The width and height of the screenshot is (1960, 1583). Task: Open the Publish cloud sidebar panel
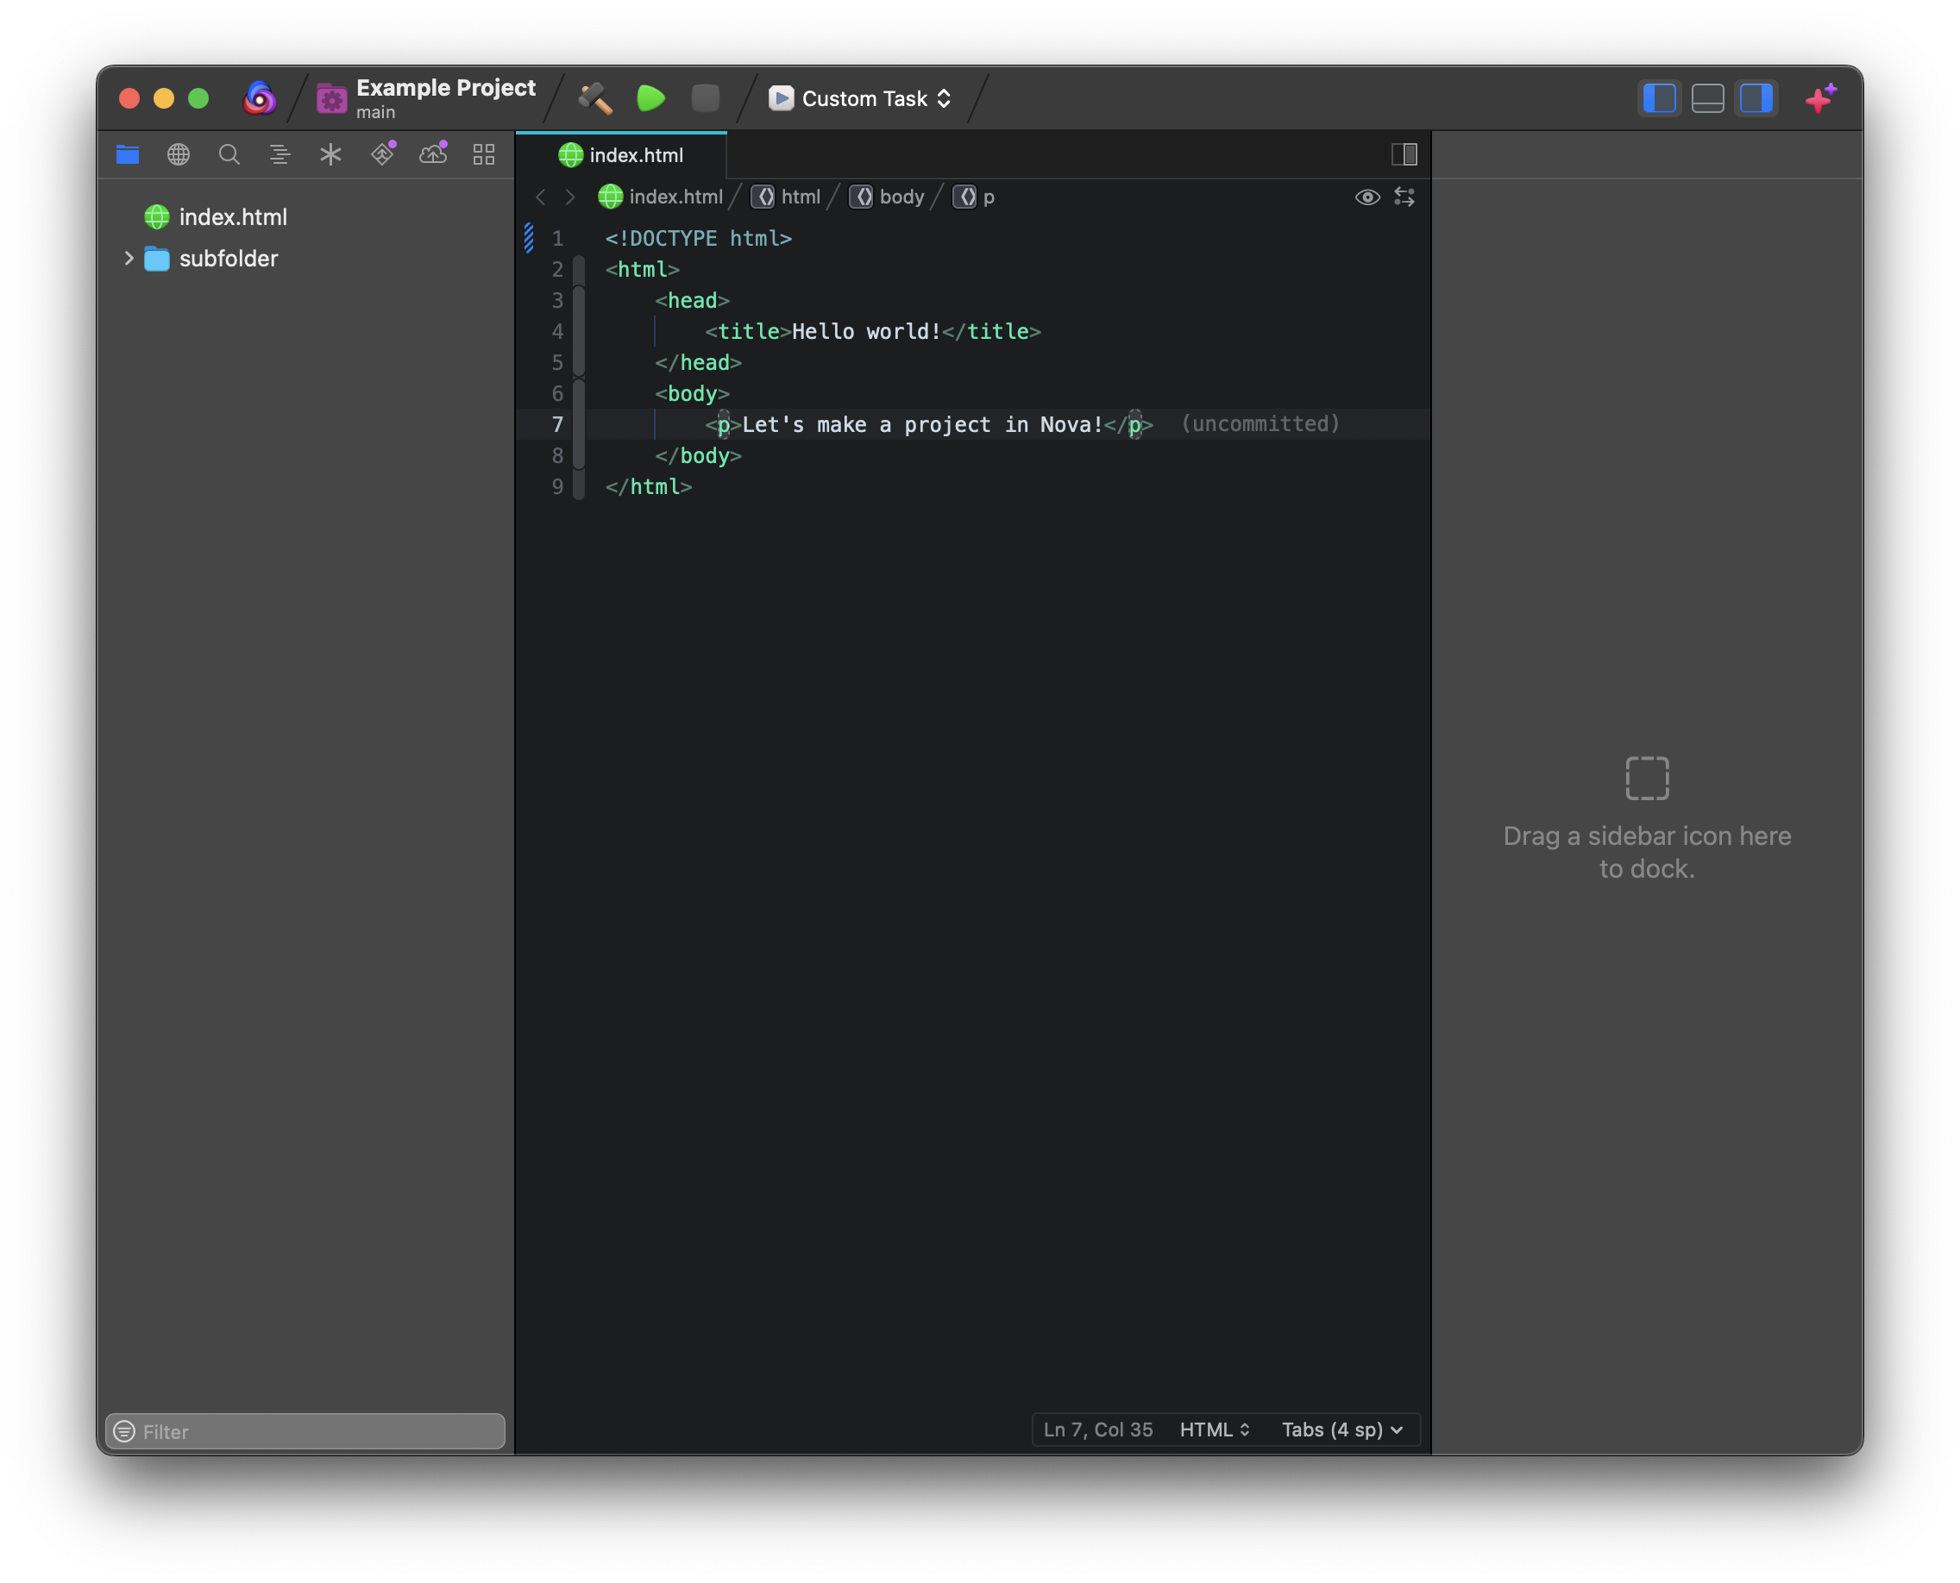coord(433,154)
